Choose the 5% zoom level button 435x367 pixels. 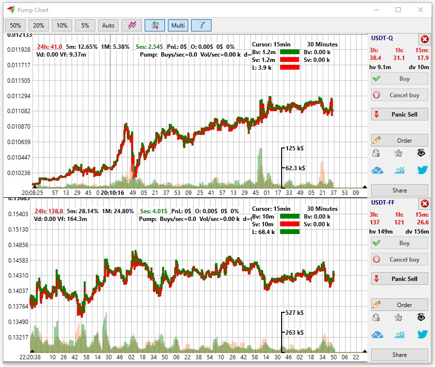[85, 25]
